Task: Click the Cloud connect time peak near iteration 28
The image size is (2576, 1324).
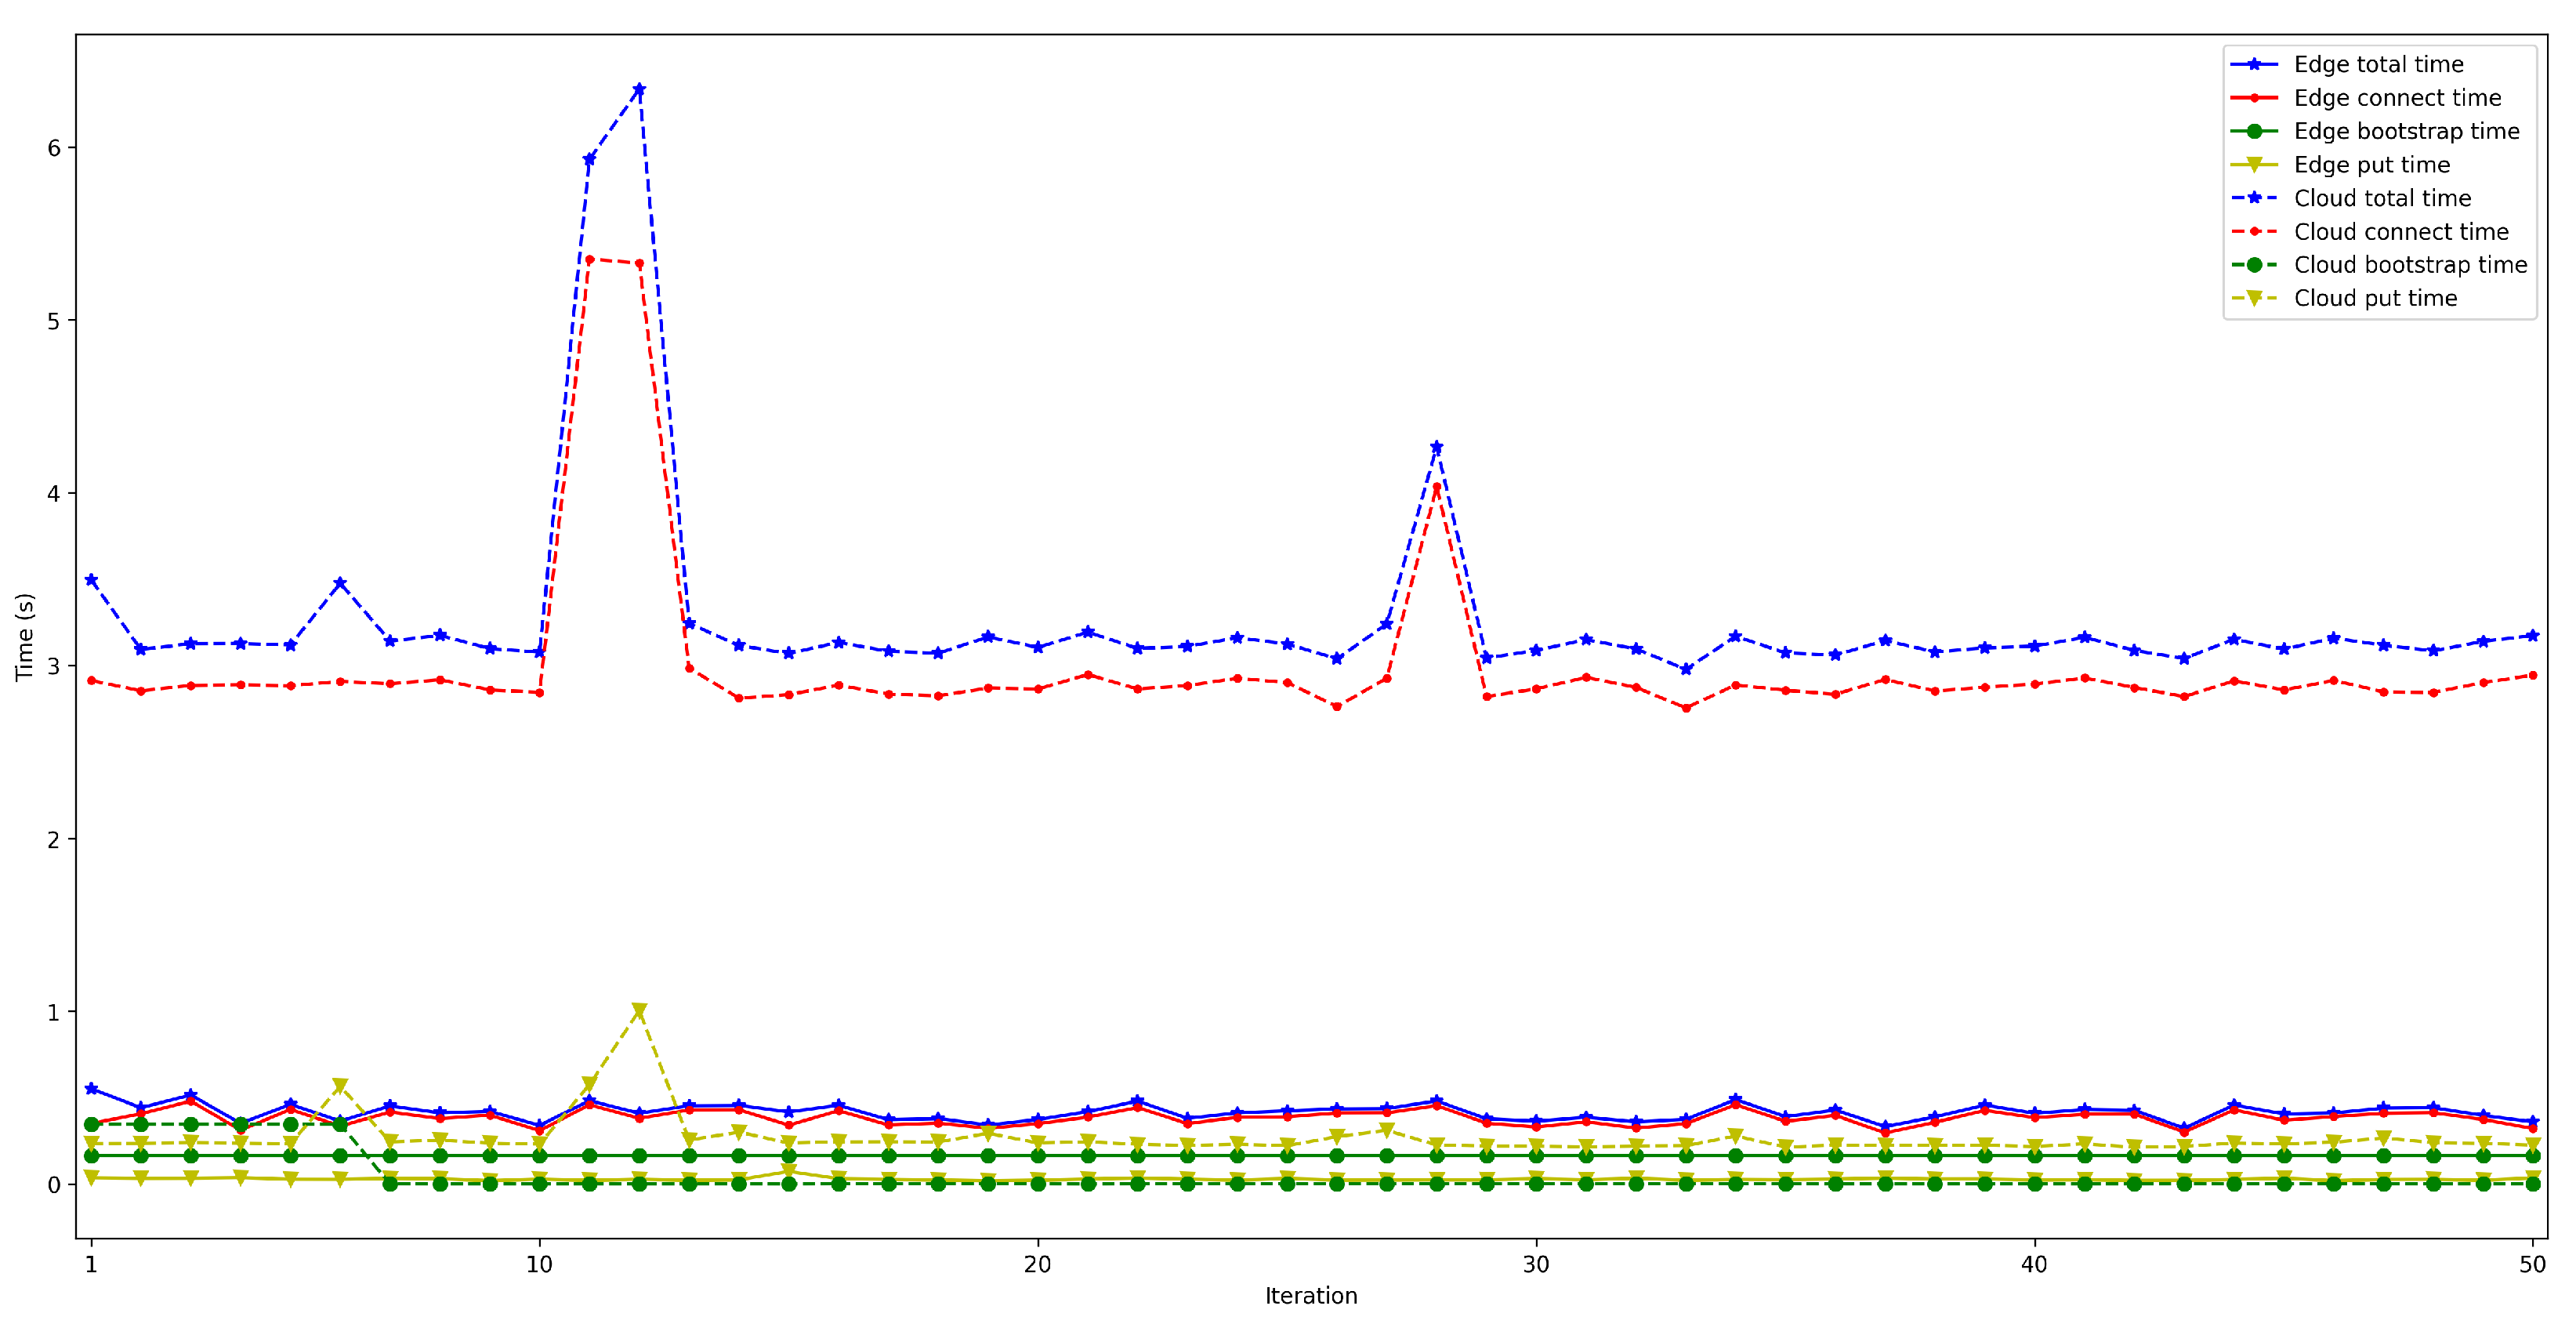Action: [x=1436, y=487]
